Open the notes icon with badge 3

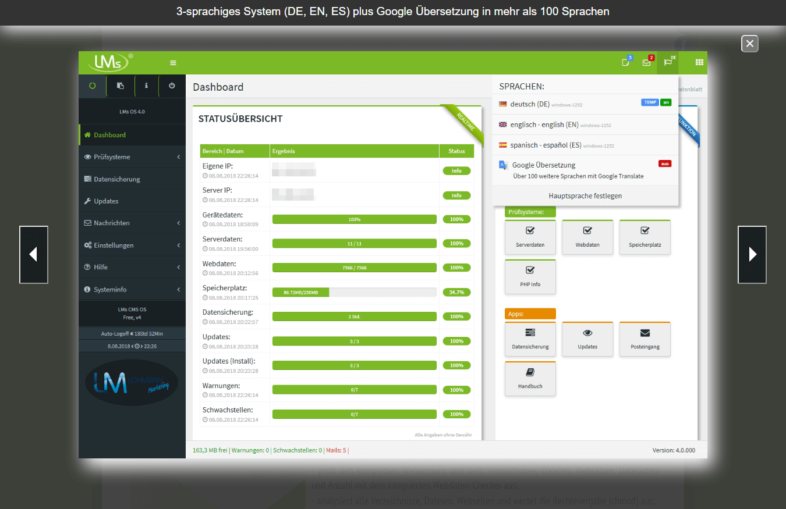[626, 62]
